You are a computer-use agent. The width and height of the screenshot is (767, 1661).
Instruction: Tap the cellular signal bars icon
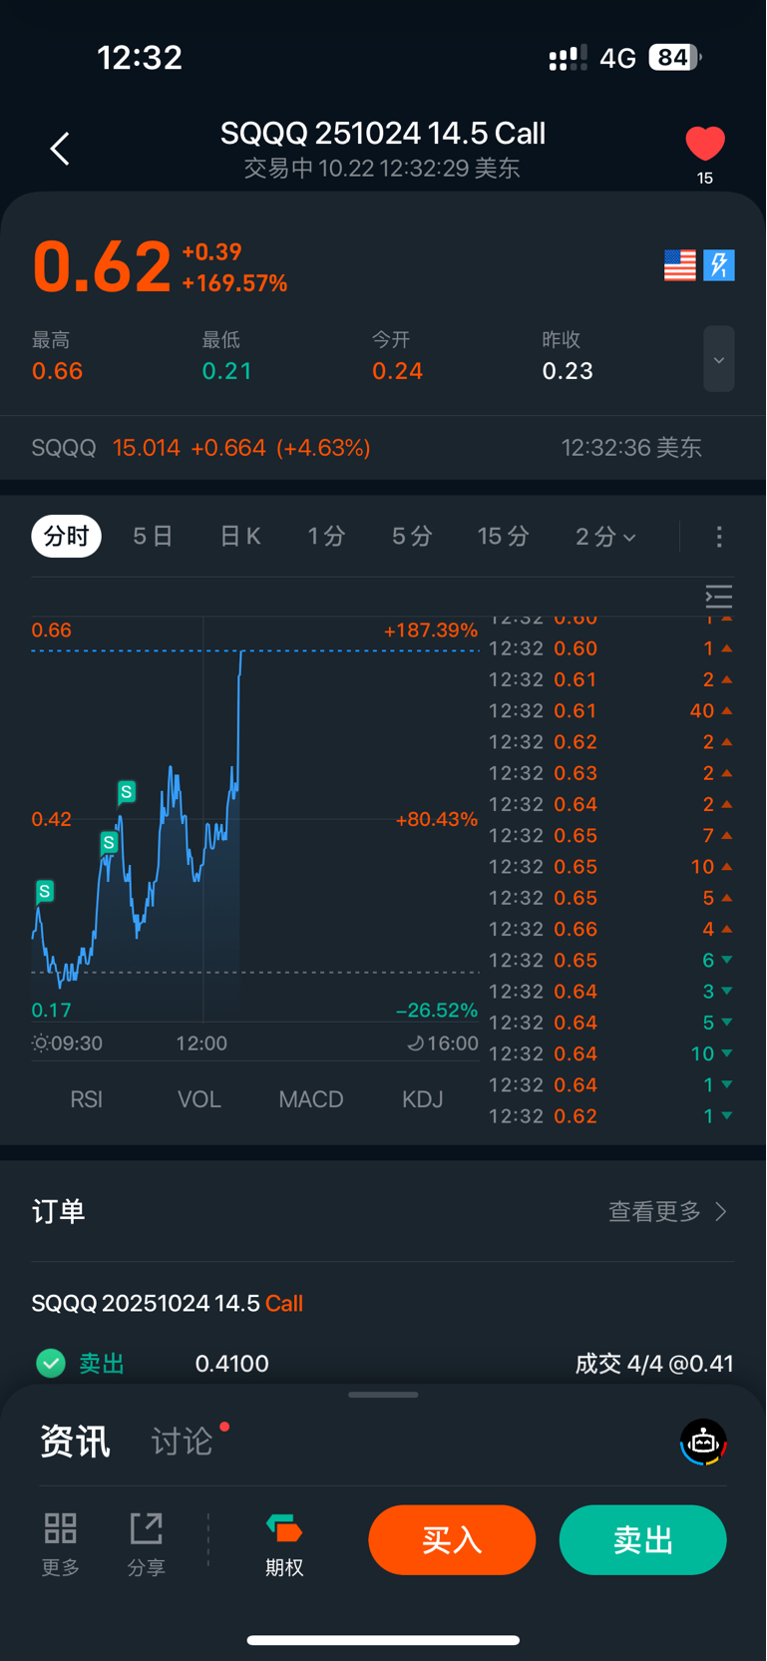coord(569,58)
